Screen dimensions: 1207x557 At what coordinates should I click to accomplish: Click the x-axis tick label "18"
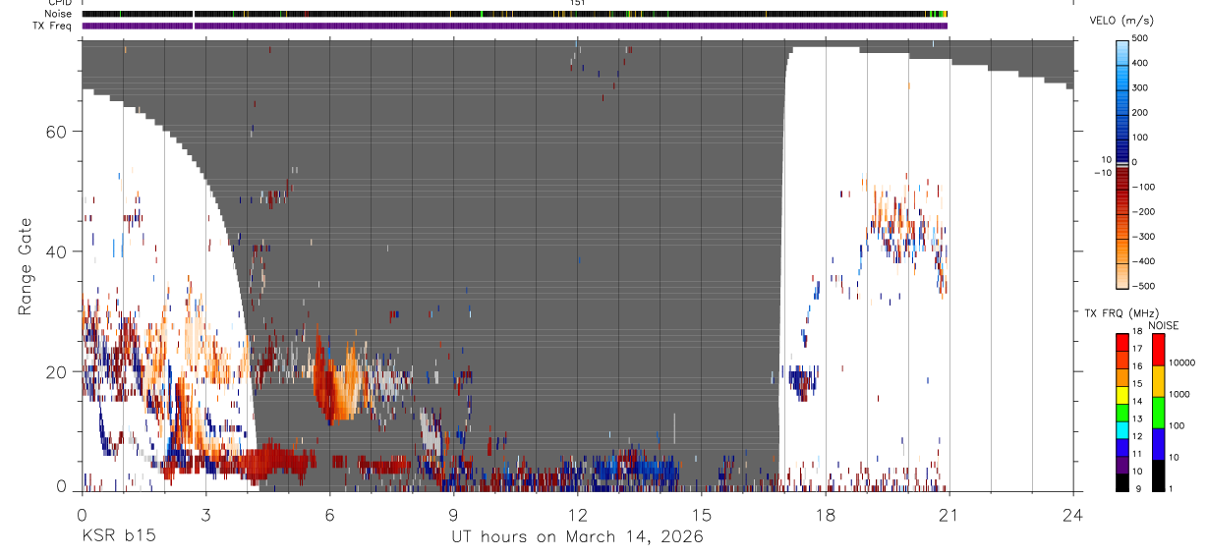[825, 514]
